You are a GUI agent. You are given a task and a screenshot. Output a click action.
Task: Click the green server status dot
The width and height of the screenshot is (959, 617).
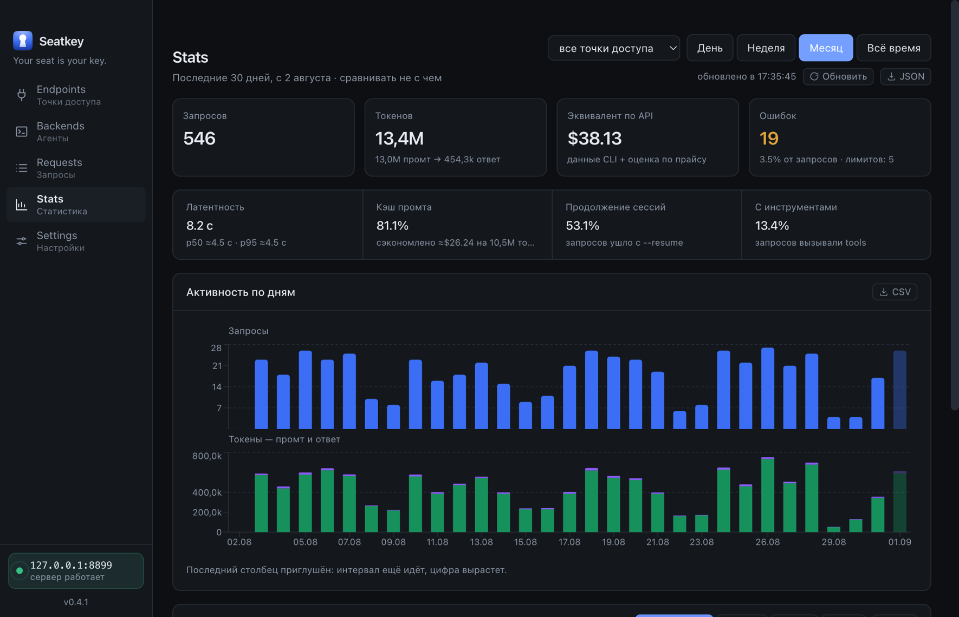(x=20, y=570)
